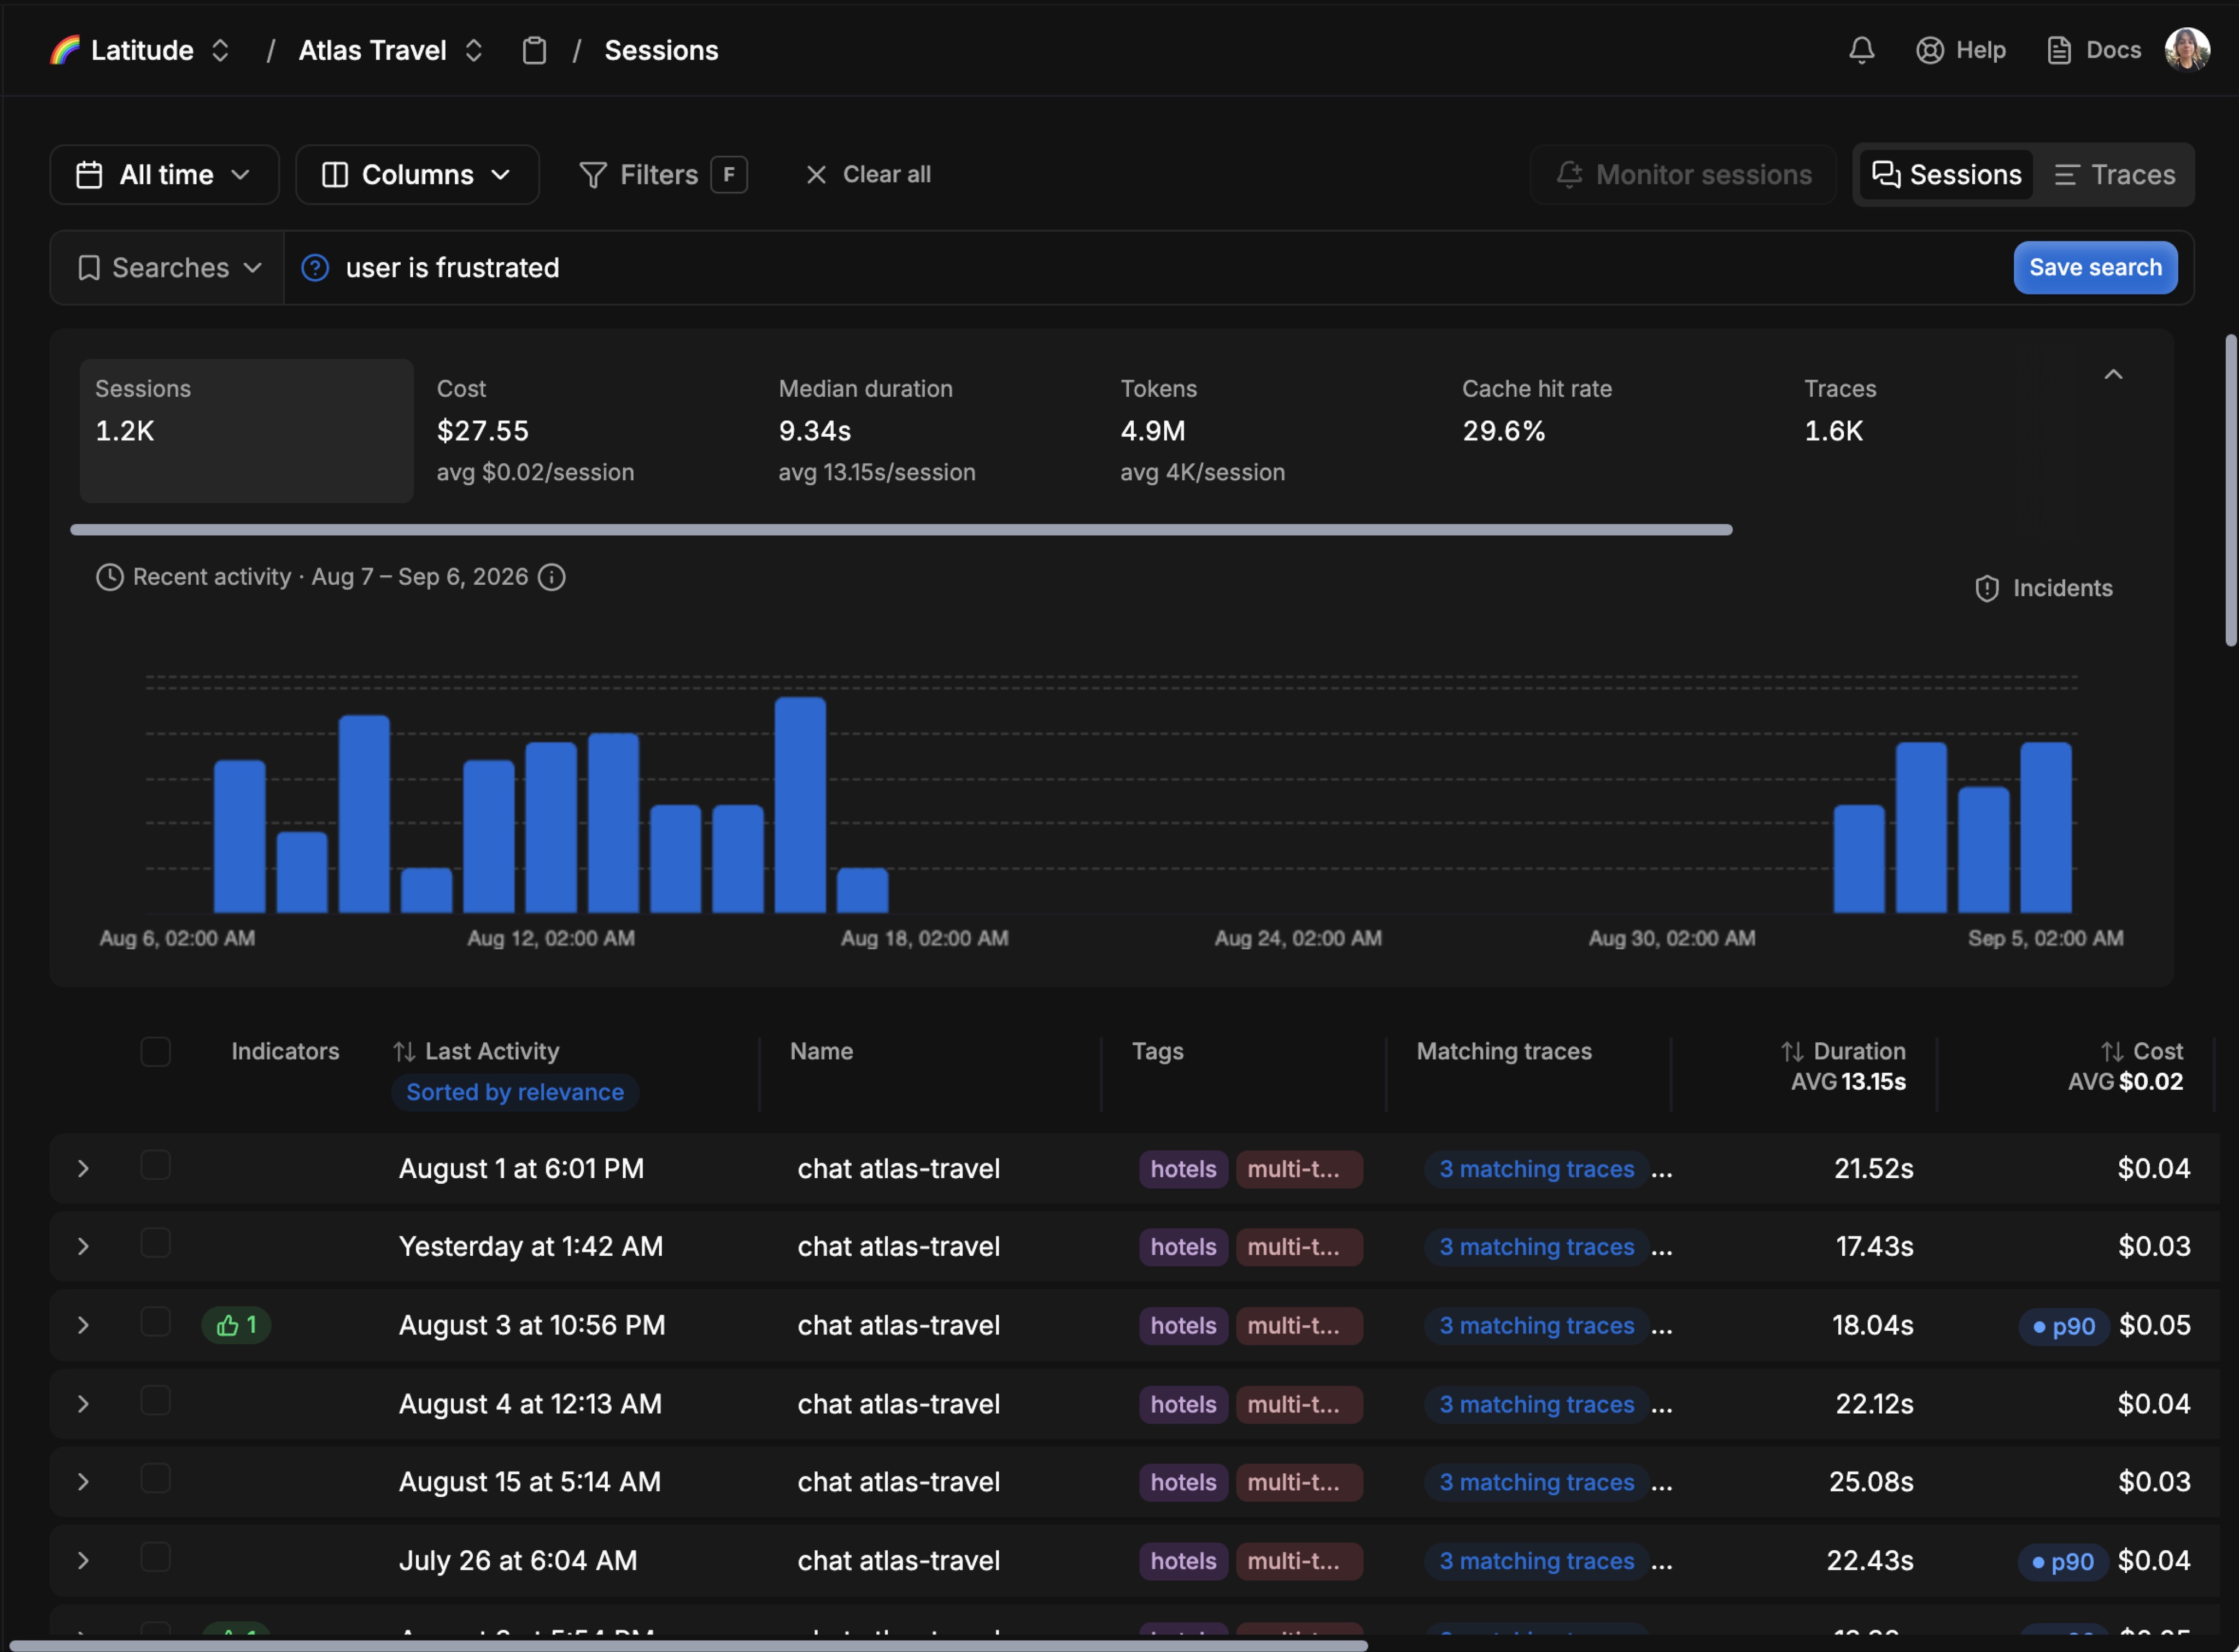This screenshot has height=1652, width=2239.
Task: Click the Save search button
Action: coord(2095,268)
